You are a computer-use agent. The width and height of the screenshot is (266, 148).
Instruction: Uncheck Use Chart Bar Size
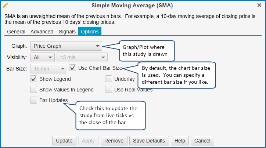(73, 68)
